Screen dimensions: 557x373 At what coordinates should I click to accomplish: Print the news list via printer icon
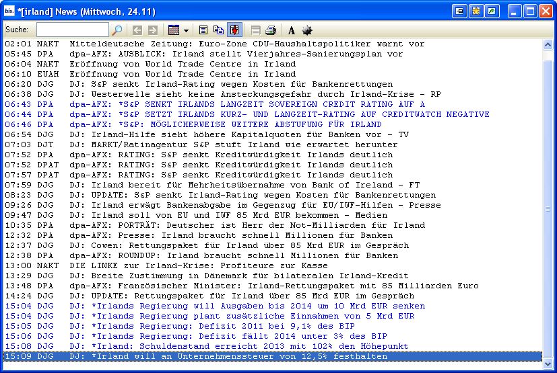271,30
